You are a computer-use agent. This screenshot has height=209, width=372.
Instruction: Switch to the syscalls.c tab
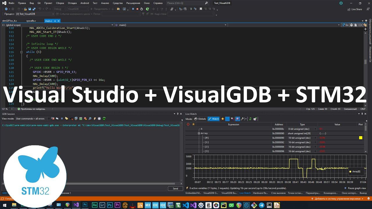[x=31, y=21]
